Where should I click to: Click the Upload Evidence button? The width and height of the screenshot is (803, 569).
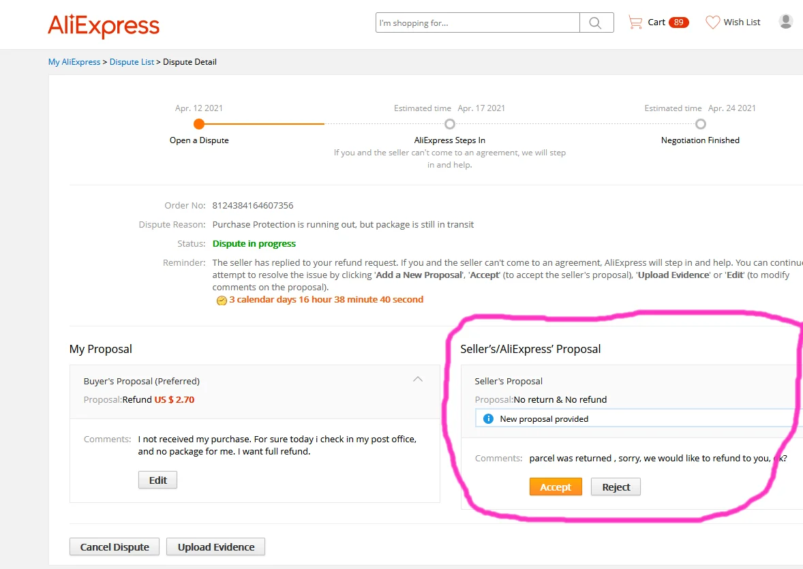point(215,547)
